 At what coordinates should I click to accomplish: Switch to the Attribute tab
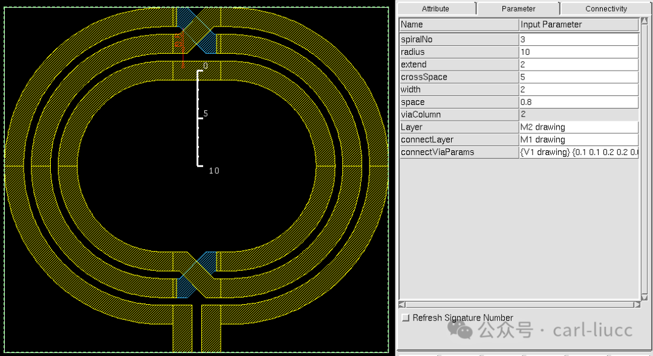point(435,8)
